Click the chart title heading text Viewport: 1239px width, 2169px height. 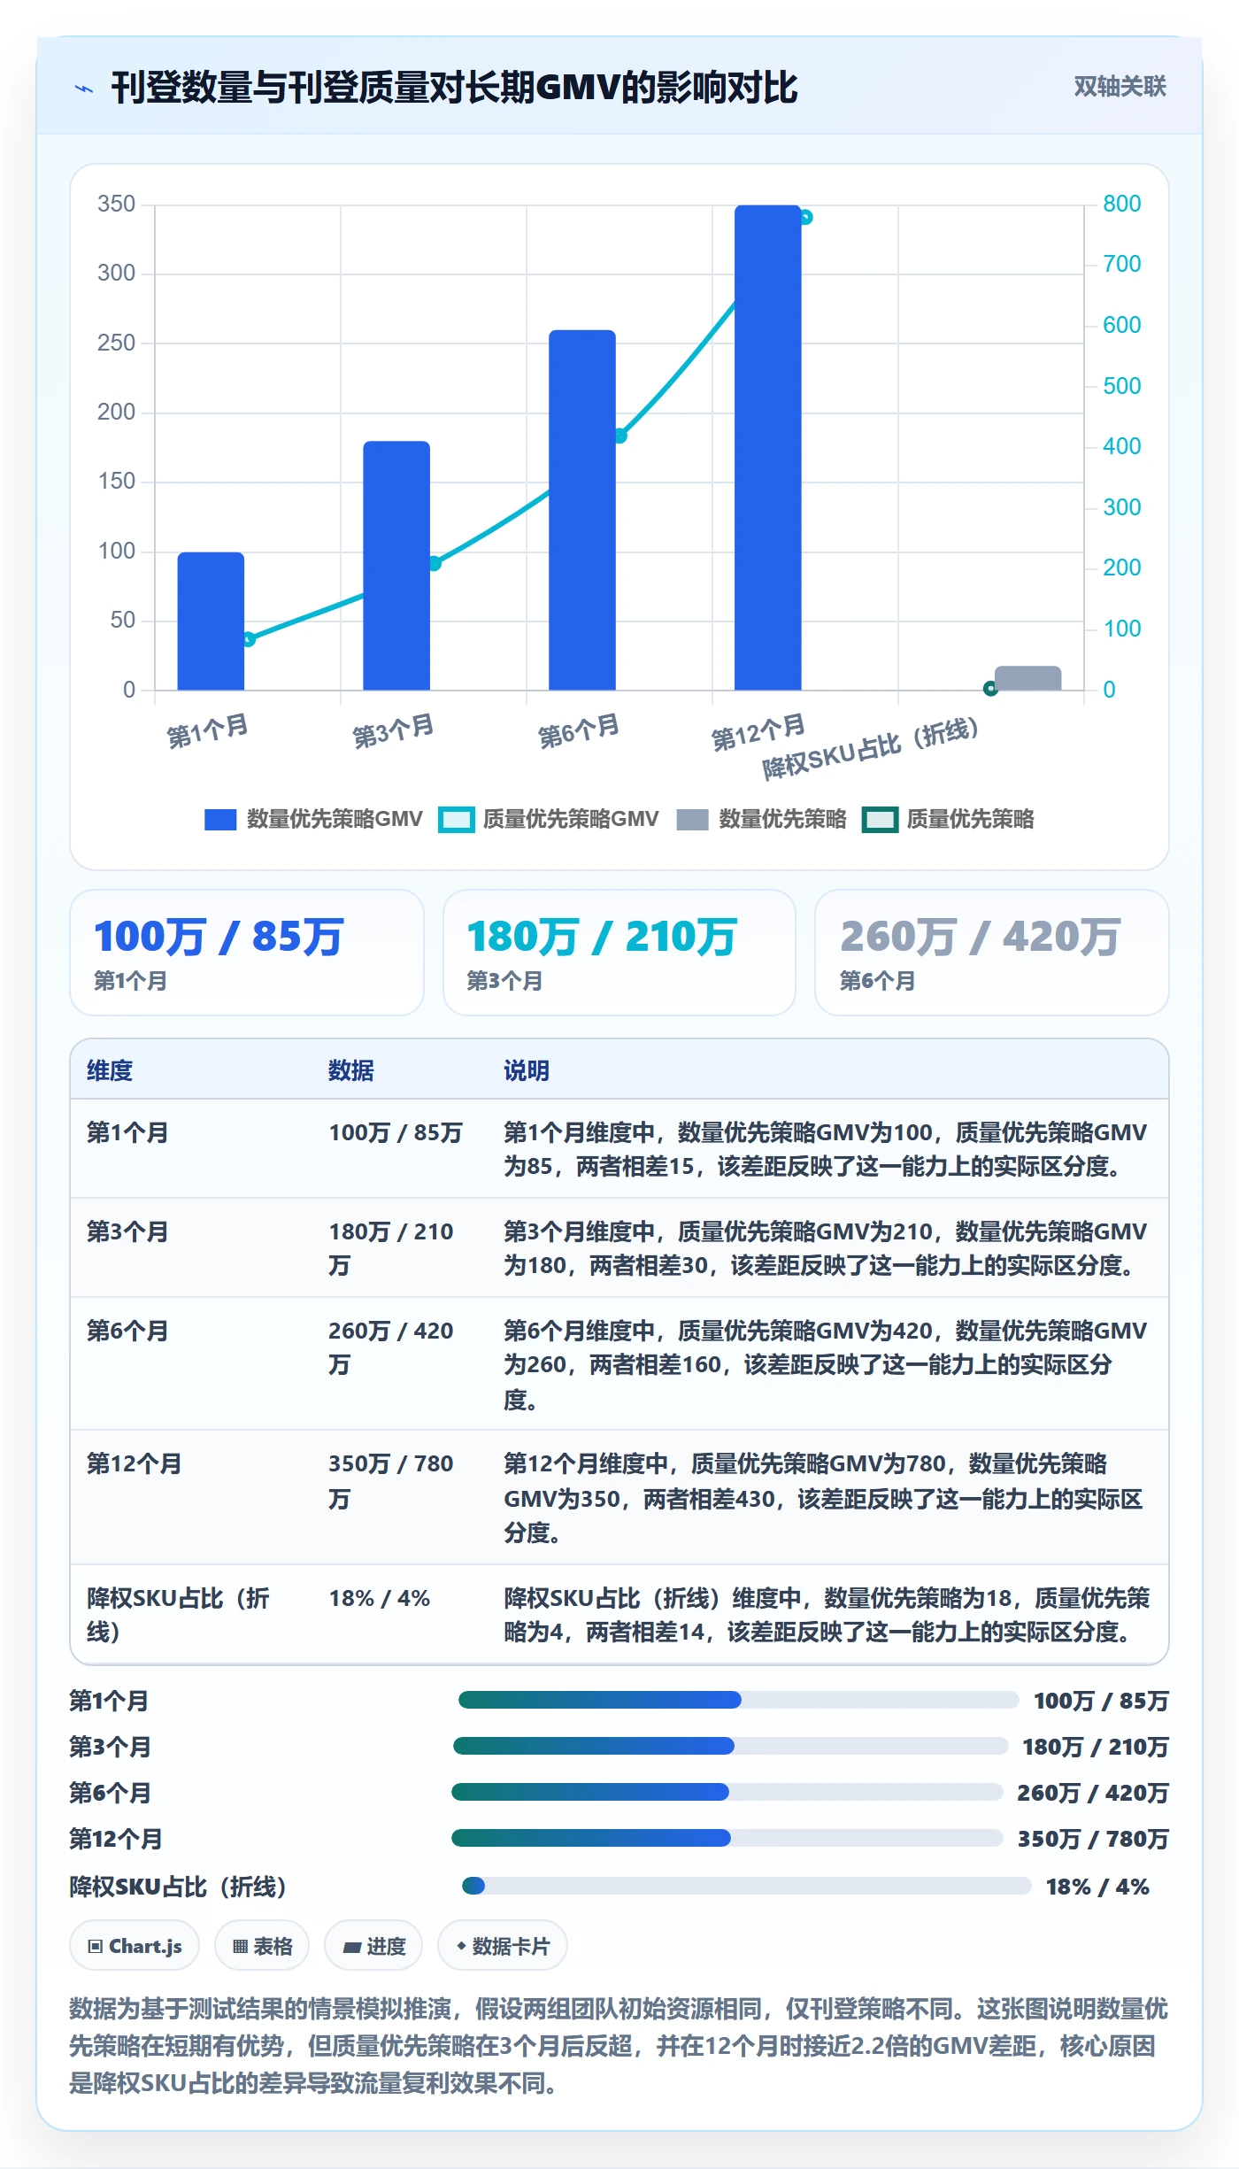coord(454,89)
